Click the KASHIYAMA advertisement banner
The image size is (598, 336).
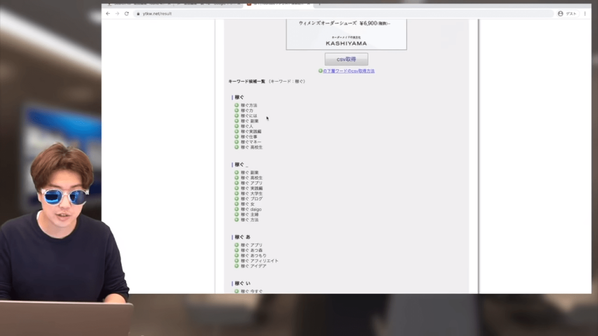(346, 34)
